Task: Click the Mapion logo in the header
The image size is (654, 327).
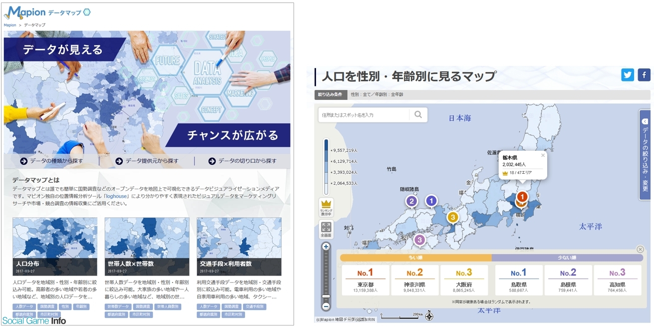Action: 25,12
